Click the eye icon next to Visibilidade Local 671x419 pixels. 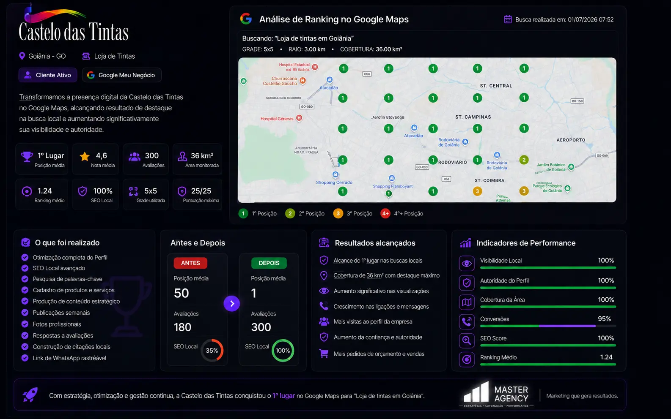coord(467,264)
